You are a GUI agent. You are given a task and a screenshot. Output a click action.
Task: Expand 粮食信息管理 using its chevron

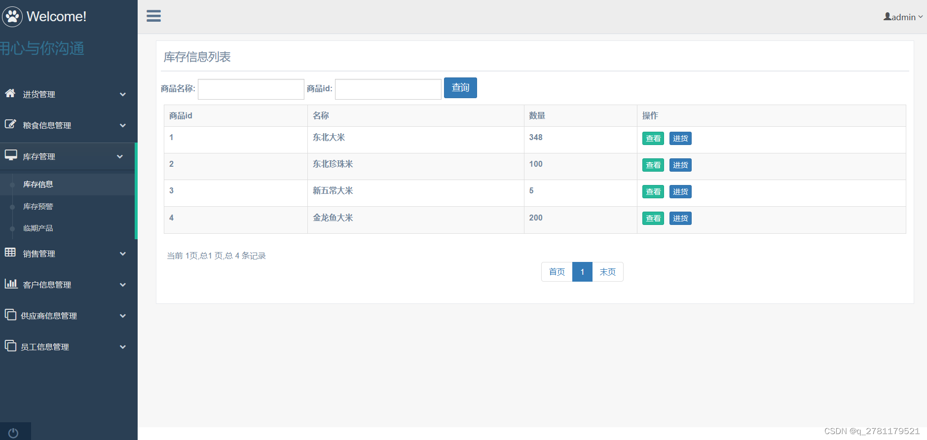[123, 125]
